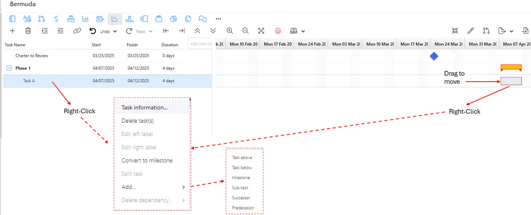Click the right-side branch/dependency icon
The height and width of the screenshot is (215, 531).
(486, 31)
